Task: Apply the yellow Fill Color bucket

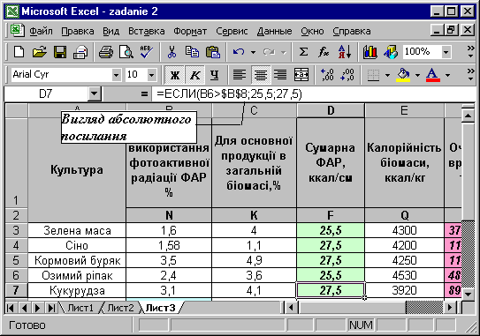Action: point(403,75)
